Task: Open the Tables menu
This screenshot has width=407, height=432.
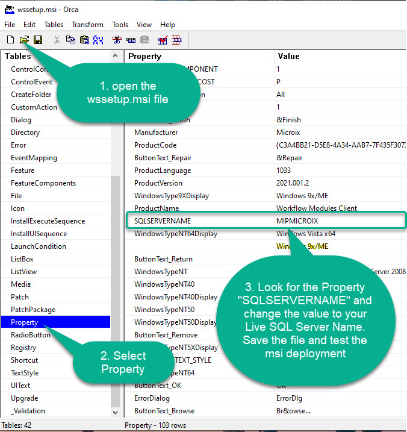Action: [54, 25]
